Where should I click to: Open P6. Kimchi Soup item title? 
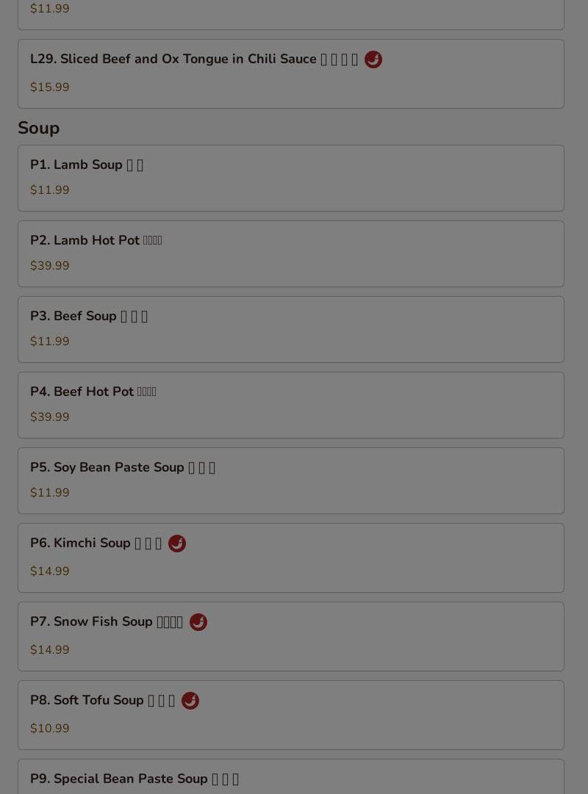tap(80, 544)
